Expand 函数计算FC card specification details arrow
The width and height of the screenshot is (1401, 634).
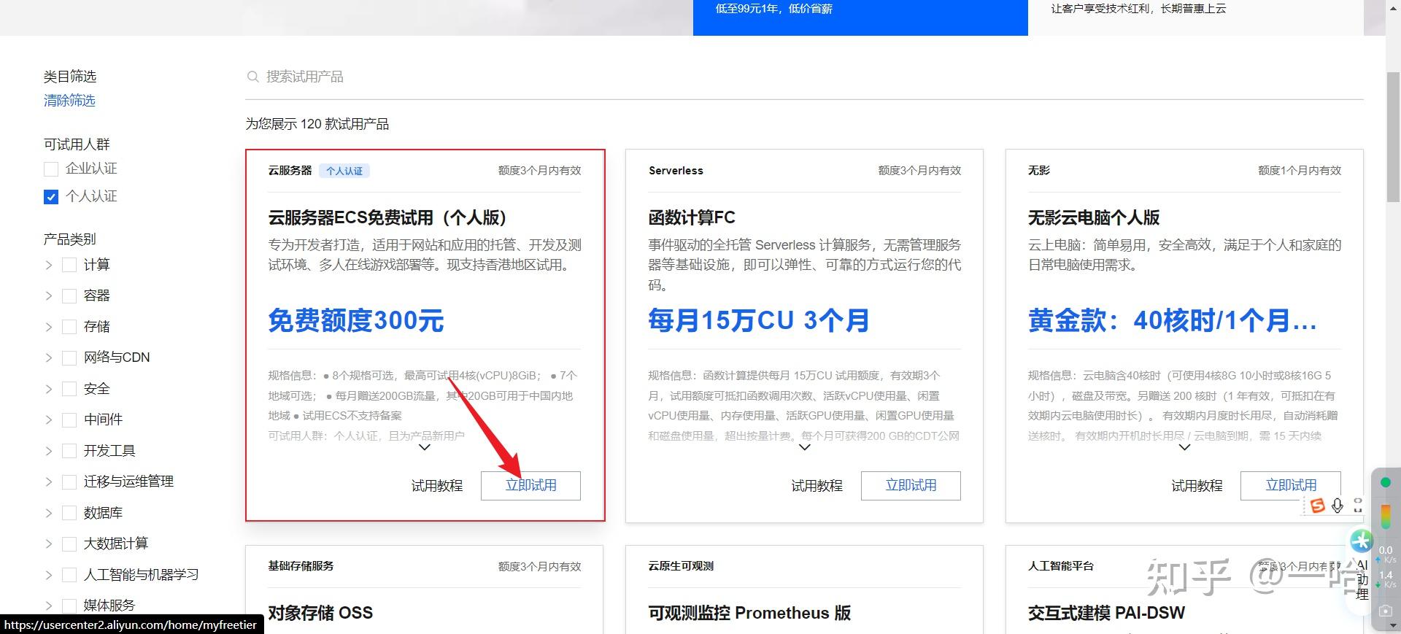805,447
